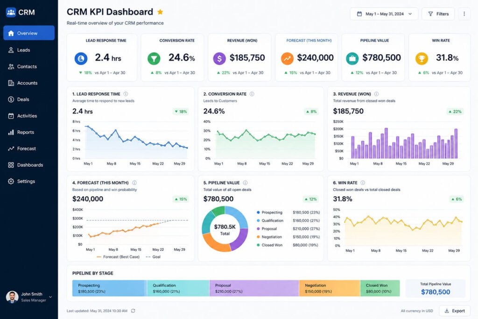Click John Smith's profile avatar
478x319 pixels.
(x=12, y=297)
